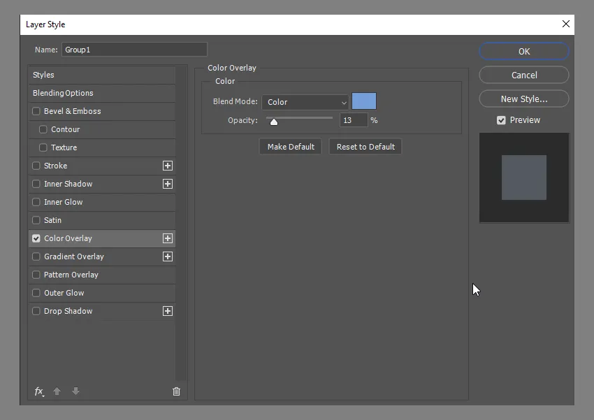The height and width of the screenshot is (420, 594).
Task: Add another Gradient Overlay with plus icon
Action: click(x=168, y=256)
